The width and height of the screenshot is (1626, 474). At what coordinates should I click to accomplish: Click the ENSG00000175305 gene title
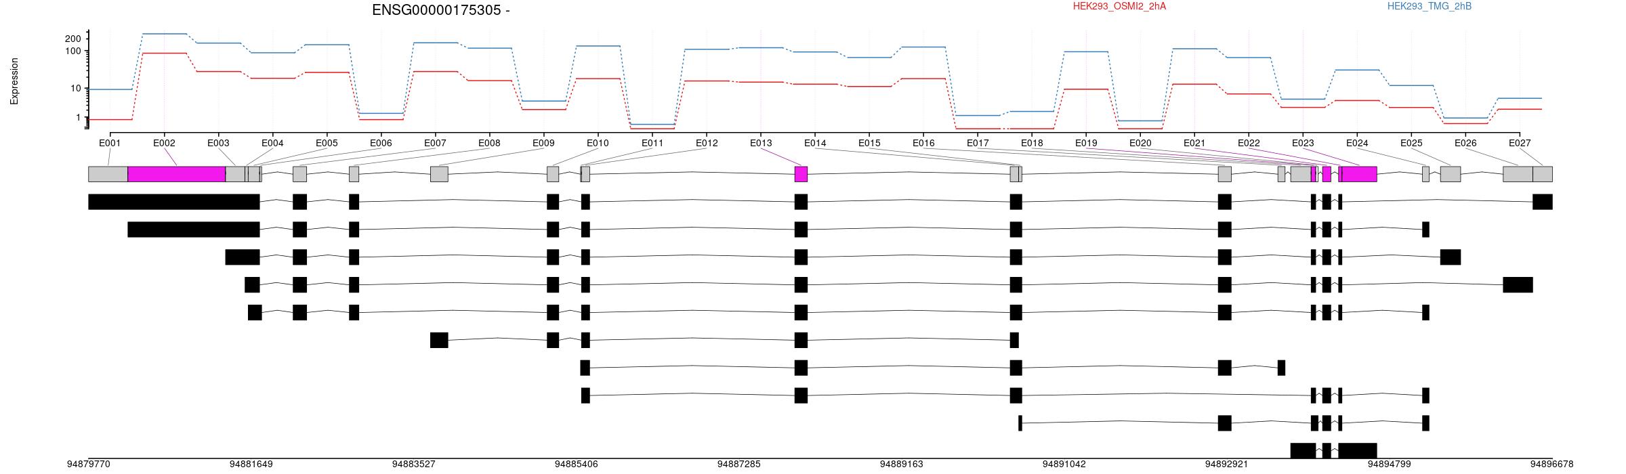tap(440, 10)
